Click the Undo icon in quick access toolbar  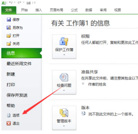pyautogui.click(x=11, y=2)
